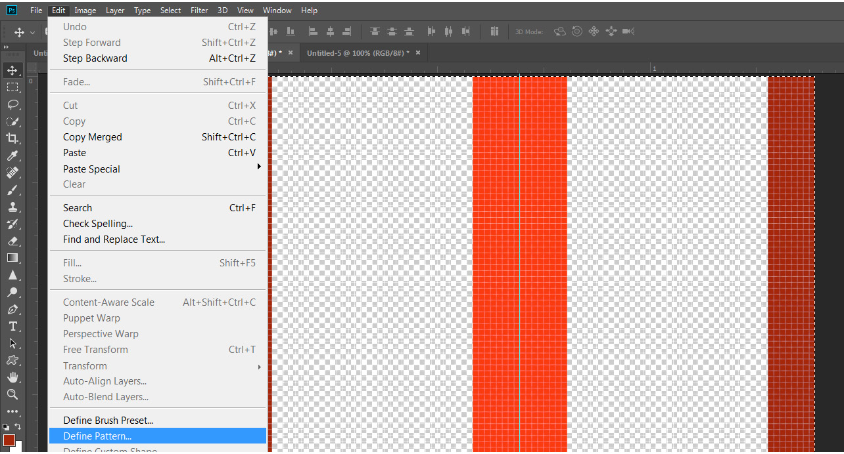Viewport: 844px width, 454px height.
Task: Select the Hand tool
Action: (x=12, y=377)
